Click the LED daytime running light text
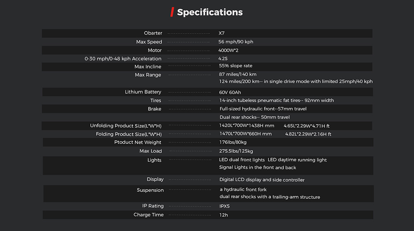 tap(297, 160)
